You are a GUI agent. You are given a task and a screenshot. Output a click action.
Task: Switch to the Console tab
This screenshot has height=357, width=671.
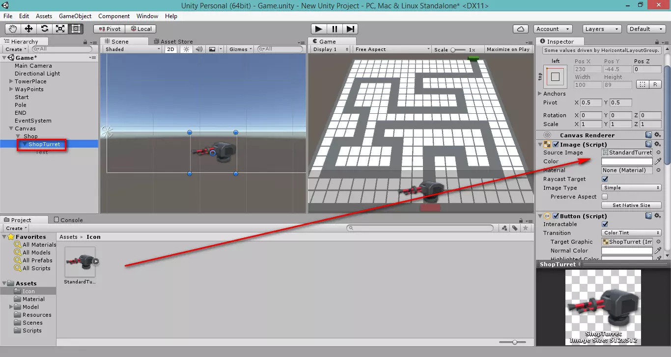[x=71, y=220]
